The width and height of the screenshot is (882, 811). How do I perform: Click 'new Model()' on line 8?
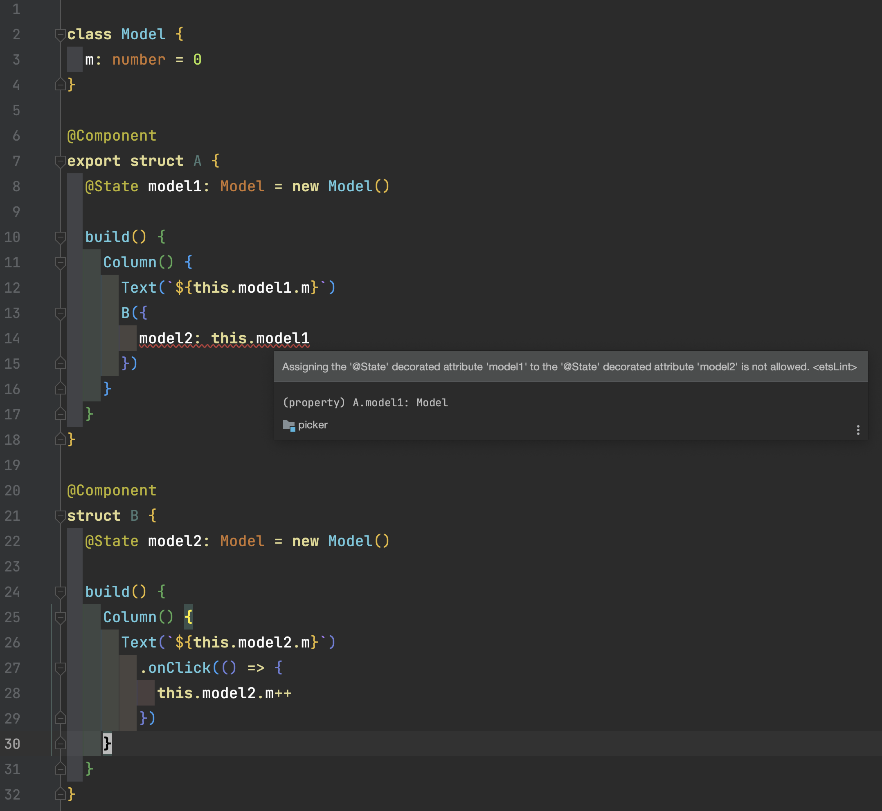pos(341,186)
